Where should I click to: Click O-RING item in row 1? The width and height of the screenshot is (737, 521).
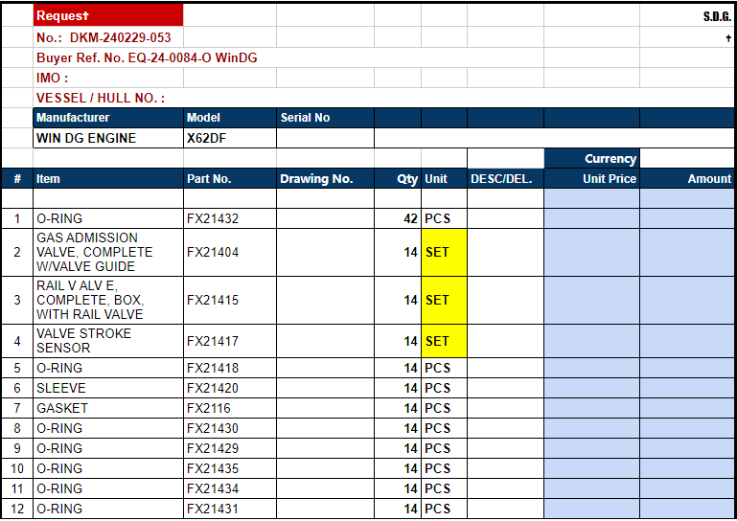point(108,218)
